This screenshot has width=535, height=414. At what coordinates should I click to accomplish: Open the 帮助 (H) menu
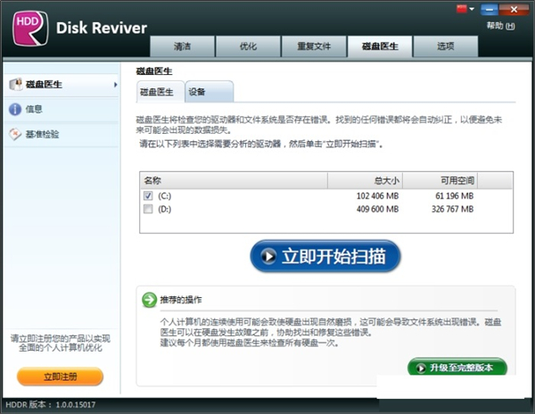pyautogui.click(x=500, y=26)
